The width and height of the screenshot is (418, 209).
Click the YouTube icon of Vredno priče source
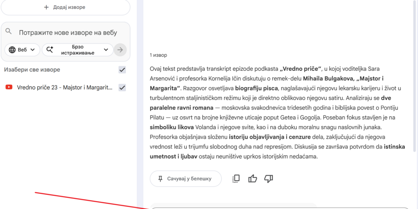pyautogui.click(x=9, y=87)
